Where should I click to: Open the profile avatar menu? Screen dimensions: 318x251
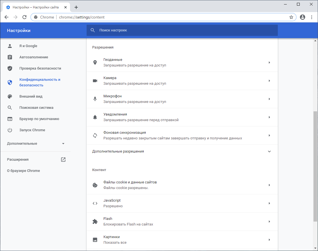[x=303, y=17]
